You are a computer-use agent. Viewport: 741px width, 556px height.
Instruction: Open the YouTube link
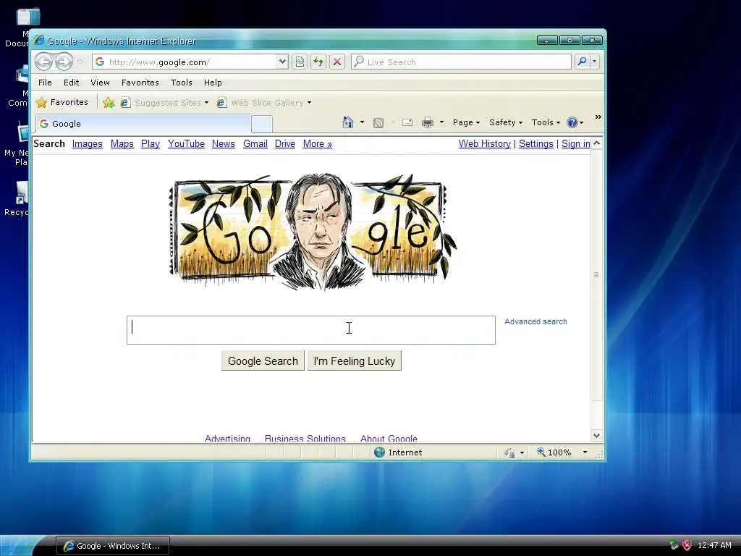pos(186,144)
